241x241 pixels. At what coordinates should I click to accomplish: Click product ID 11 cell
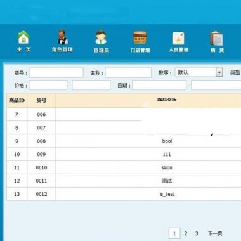pyautogui.click(x=17, y=167)
